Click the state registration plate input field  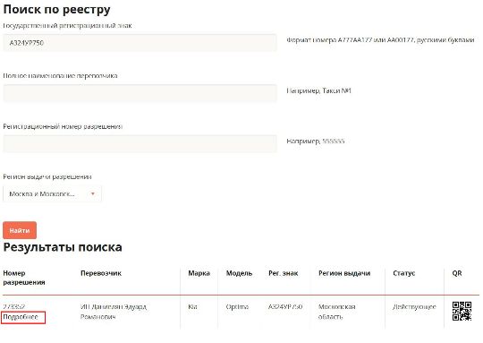(140, 43)
